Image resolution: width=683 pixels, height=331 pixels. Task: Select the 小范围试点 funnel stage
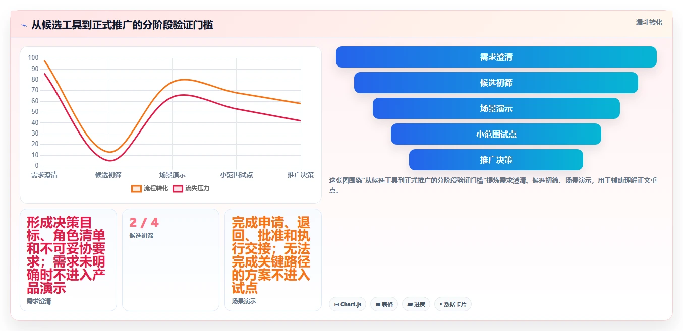point(496,134)
